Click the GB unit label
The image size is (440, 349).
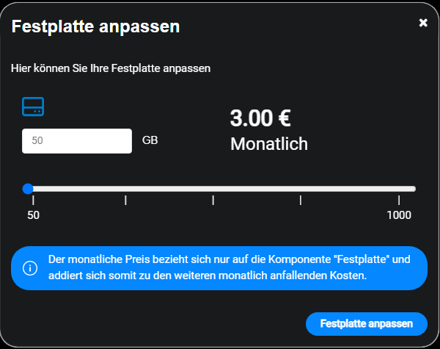[x=150, y=140]
